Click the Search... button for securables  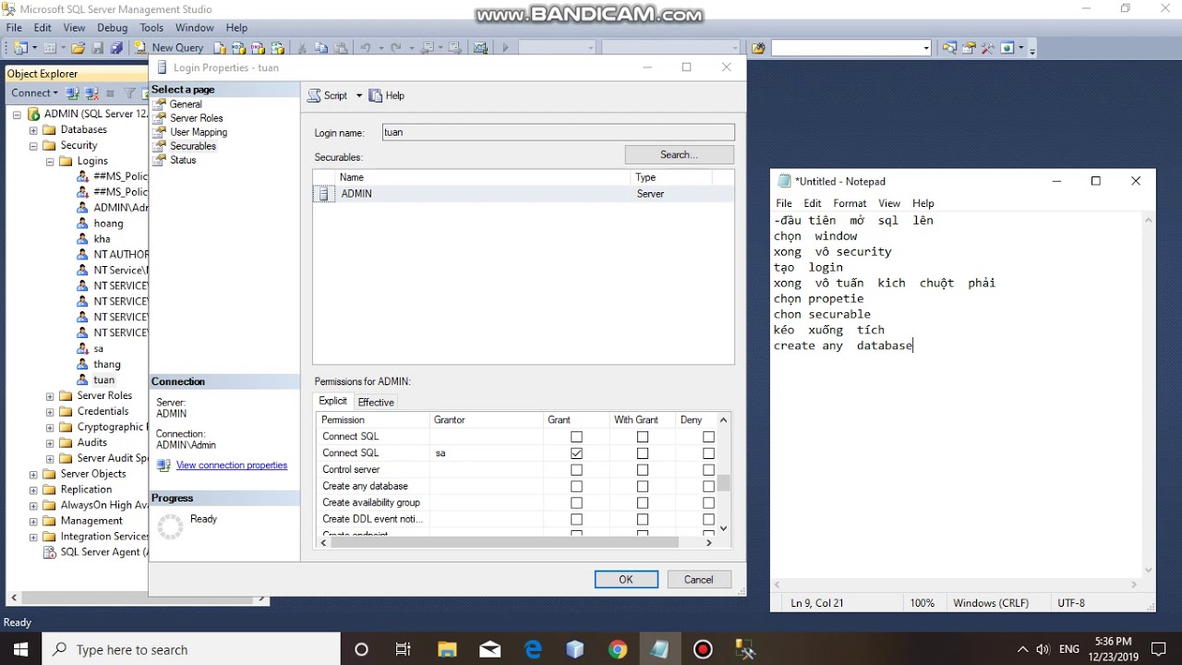coord(680,155)
